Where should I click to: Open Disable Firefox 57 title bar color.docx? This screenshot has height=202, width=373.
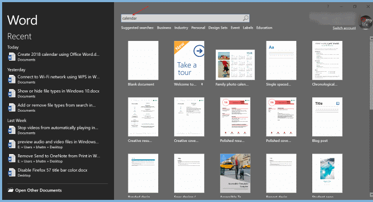tap(53, 170)
